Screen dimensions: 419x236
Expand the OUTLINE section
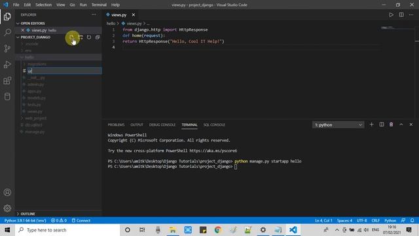click(x=27, y=214)
